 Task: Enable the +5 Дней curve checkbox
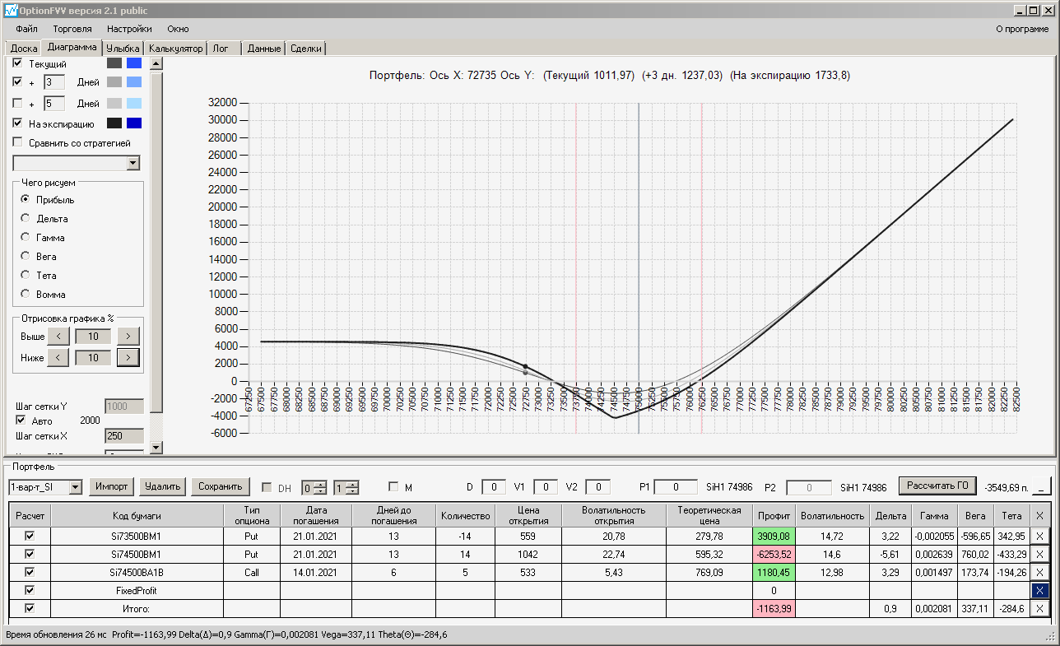coord(18,104)
